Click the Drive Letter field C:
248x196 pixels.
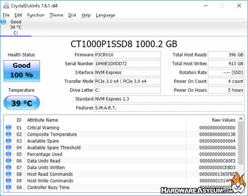(128, 90)
